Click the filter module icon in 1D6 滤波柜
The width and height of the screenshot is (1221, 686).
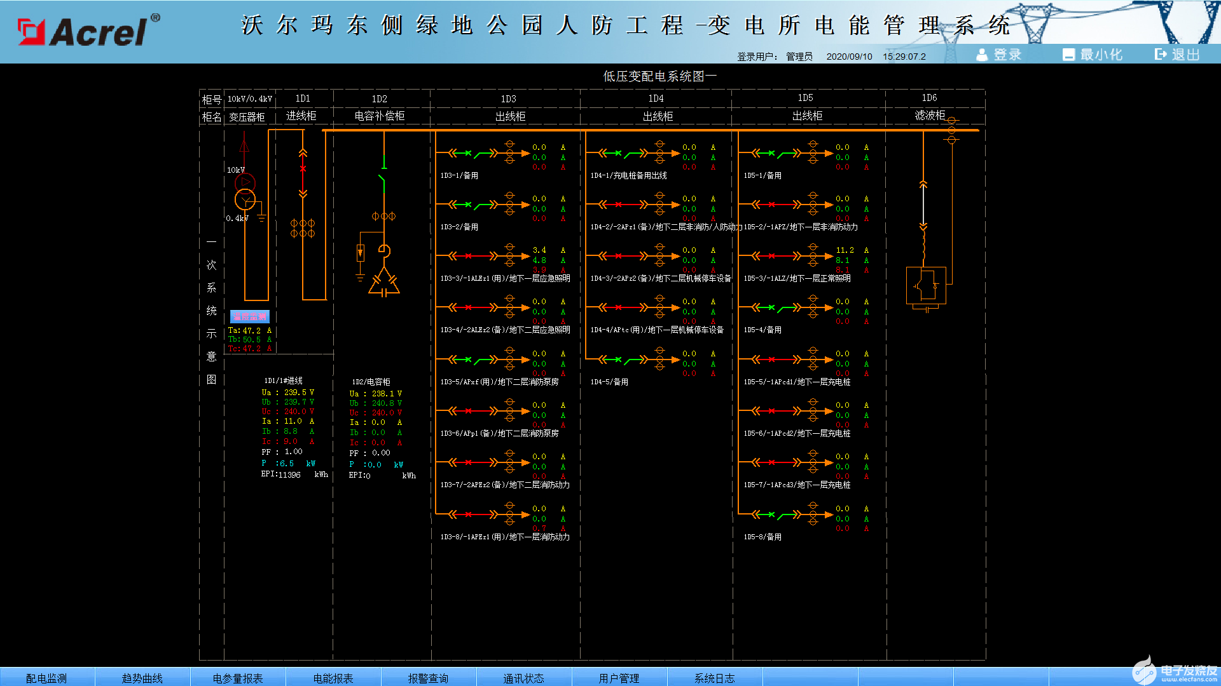(926, 286)
